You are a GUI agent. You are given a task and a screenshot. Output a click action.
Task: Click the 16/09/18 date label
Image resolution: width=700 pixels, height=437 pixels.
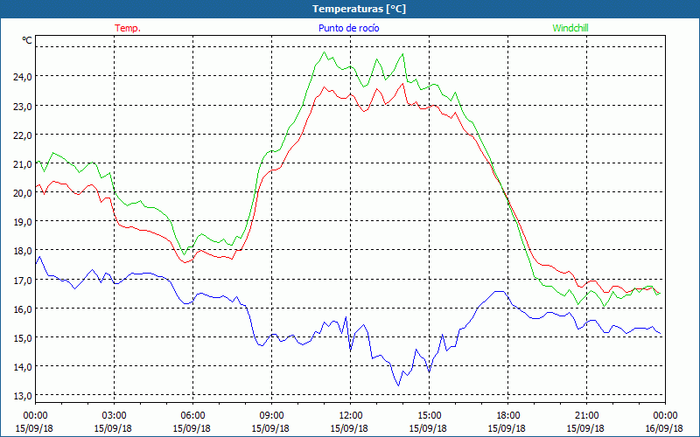pyautogui.click(x=664, y=428)
